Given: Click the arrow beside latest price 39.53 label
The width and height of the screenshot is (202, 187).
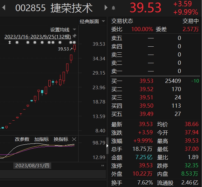Looking at the screenshot, I should point(71,49).
